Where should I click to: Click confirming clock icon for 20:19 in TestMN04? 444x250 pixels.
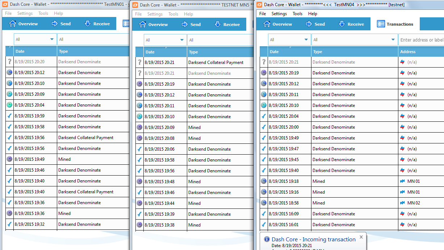264,73
